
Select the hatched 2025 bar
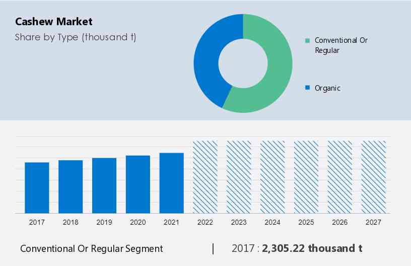coord(306,177)
